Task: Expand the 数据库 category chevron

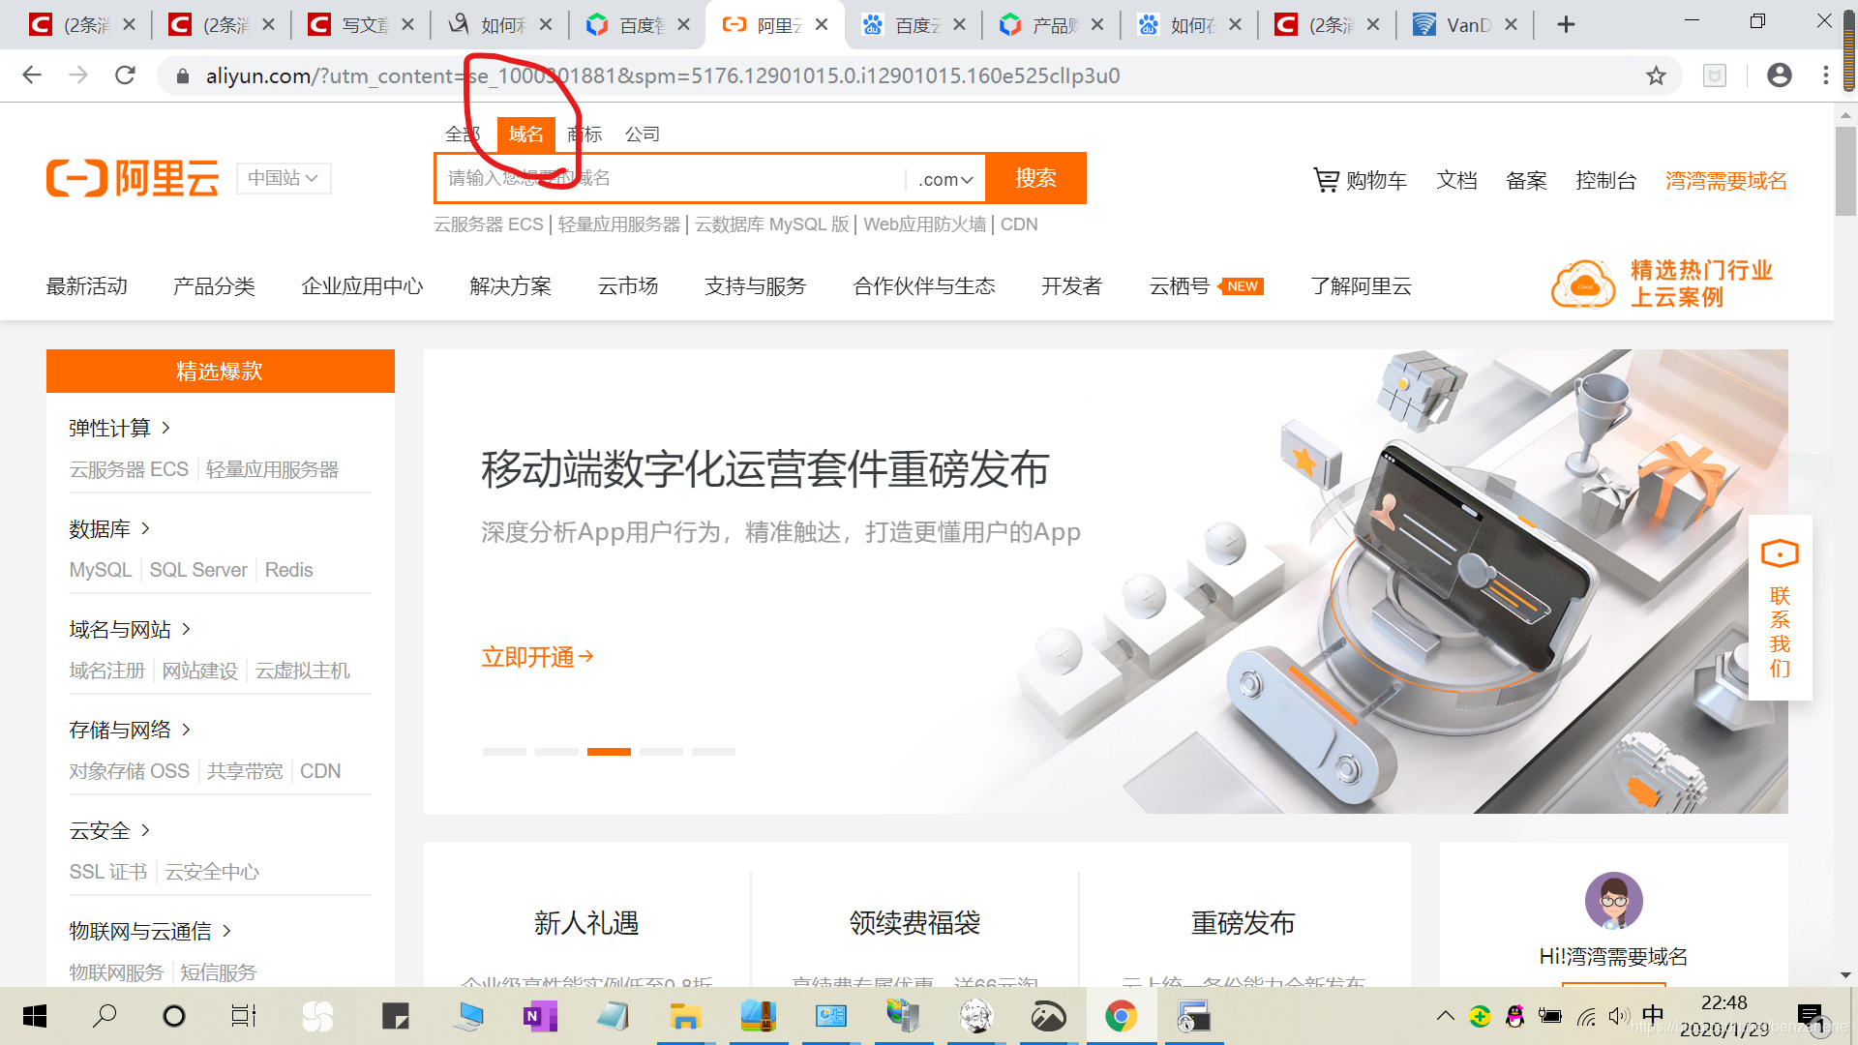Action: [x=146, y=528]
